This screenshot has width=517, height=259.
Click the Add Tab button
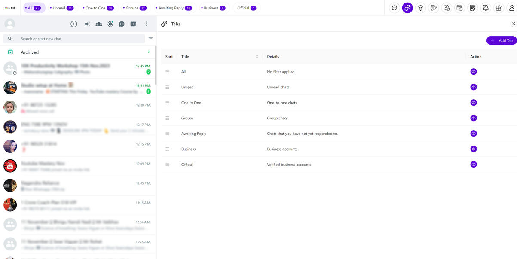pos(501,40)
